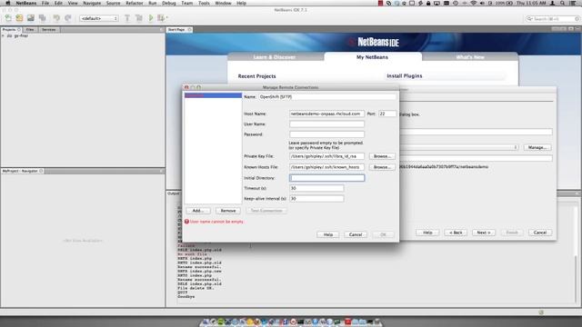Run the project with the green arrow
Screen dimensions: 582x327
[x=151, y=18]
